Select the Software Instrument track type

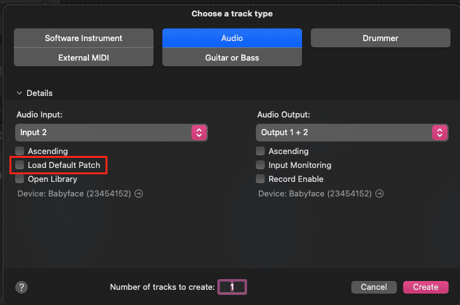point(83,38)
